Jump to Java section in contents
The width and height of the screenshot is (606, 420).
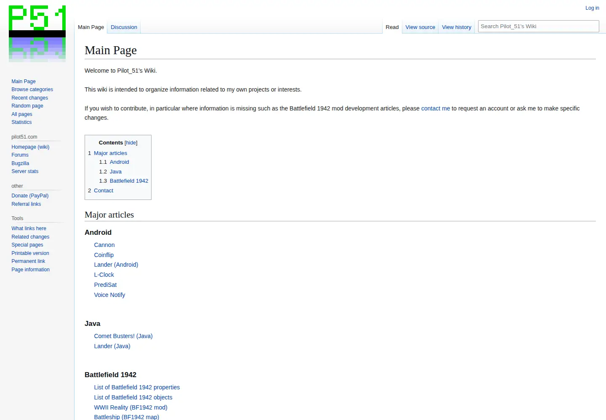[116, 172]
